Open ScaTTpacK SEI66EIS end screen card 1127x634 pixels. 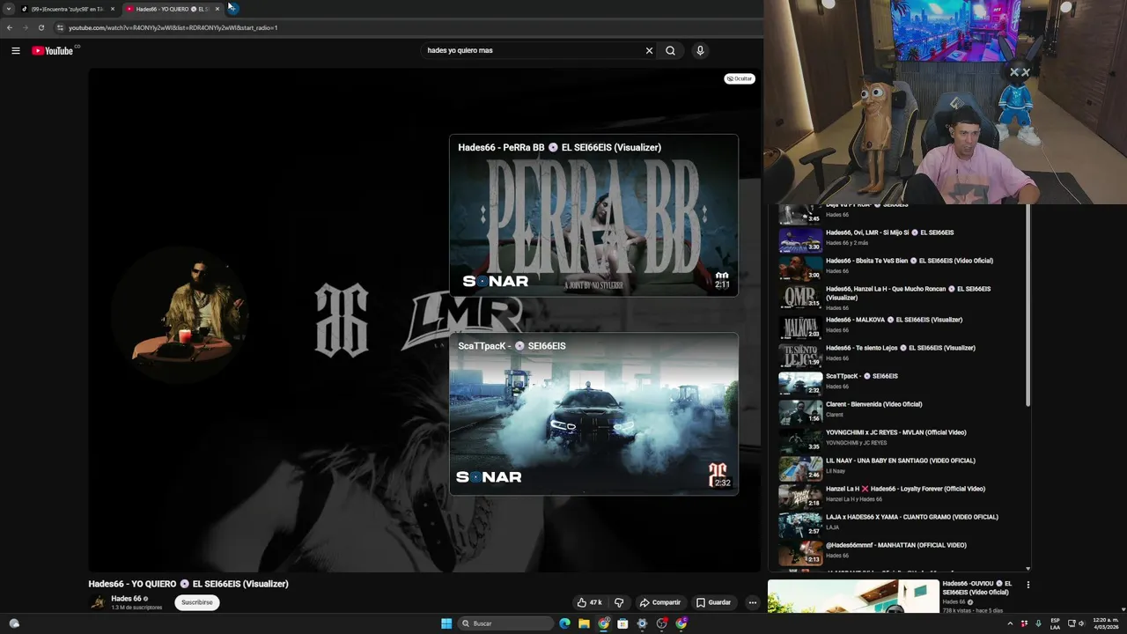point(593,414)
